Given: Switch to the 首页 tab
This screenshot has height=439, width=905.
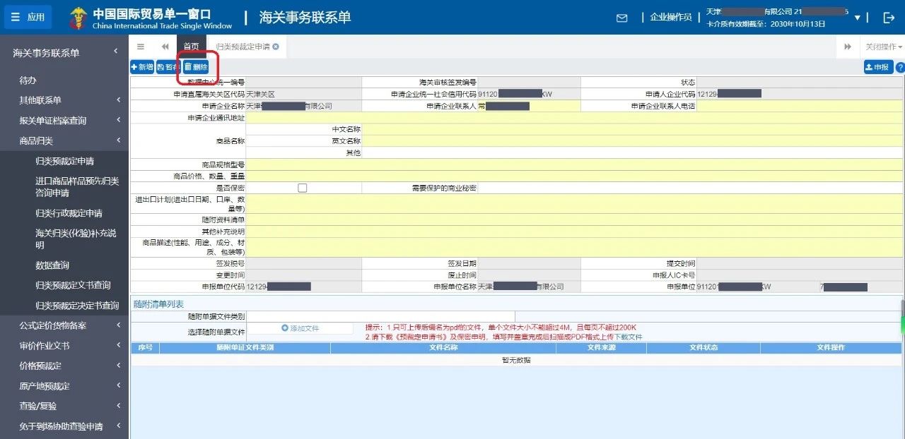Looking at the screenshot, I should [192, 47].
